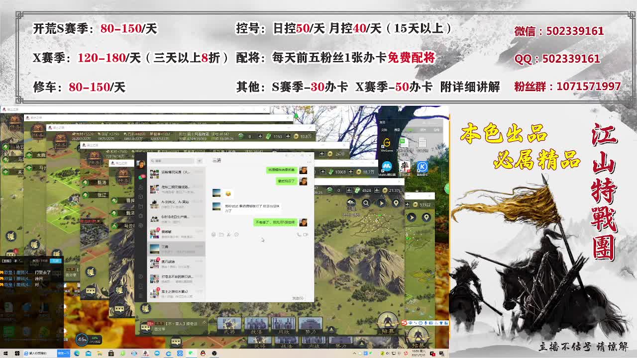Open the Chats tab in WeChat sidebar
Viewport: 637px width, 358px height.
(141, 177)
